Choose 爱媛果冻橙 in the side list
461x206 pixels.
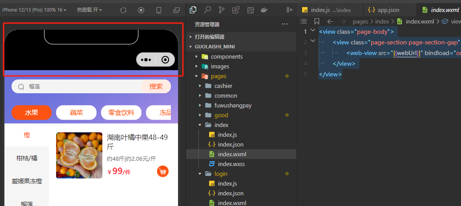27,181
